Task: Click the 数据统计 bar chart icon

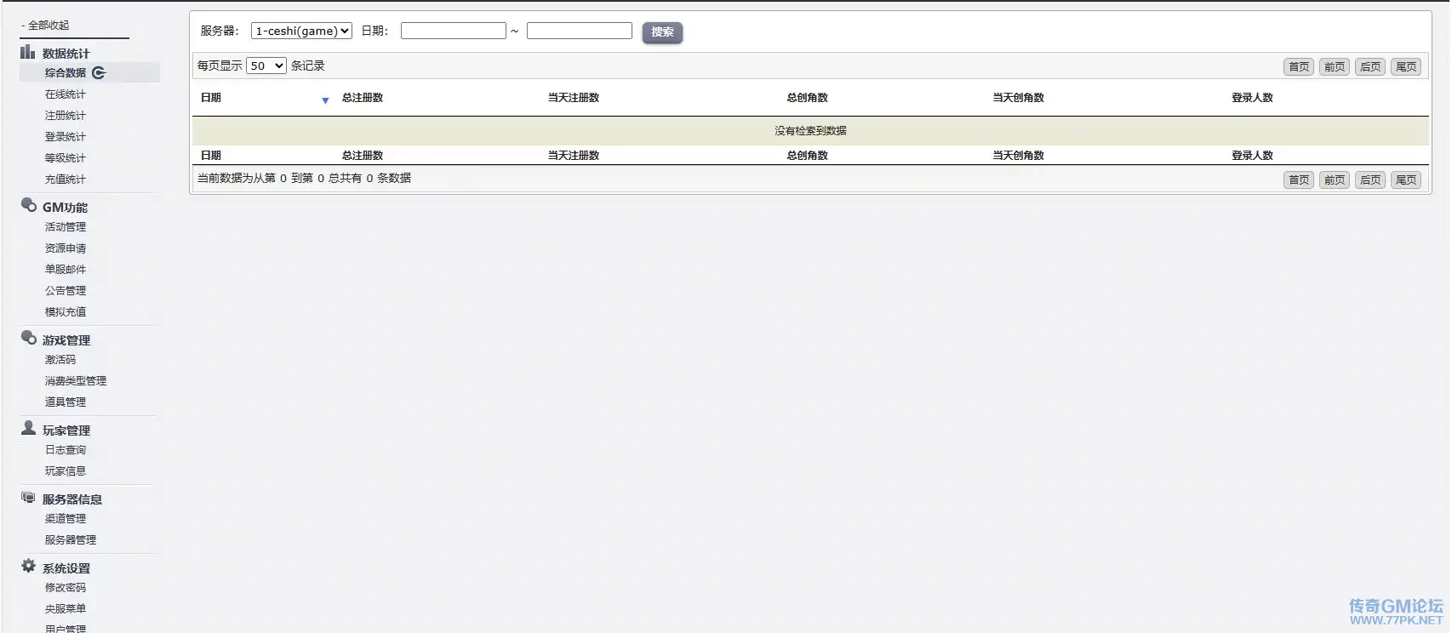Action: pyautogui.click(x=28, y=52)
